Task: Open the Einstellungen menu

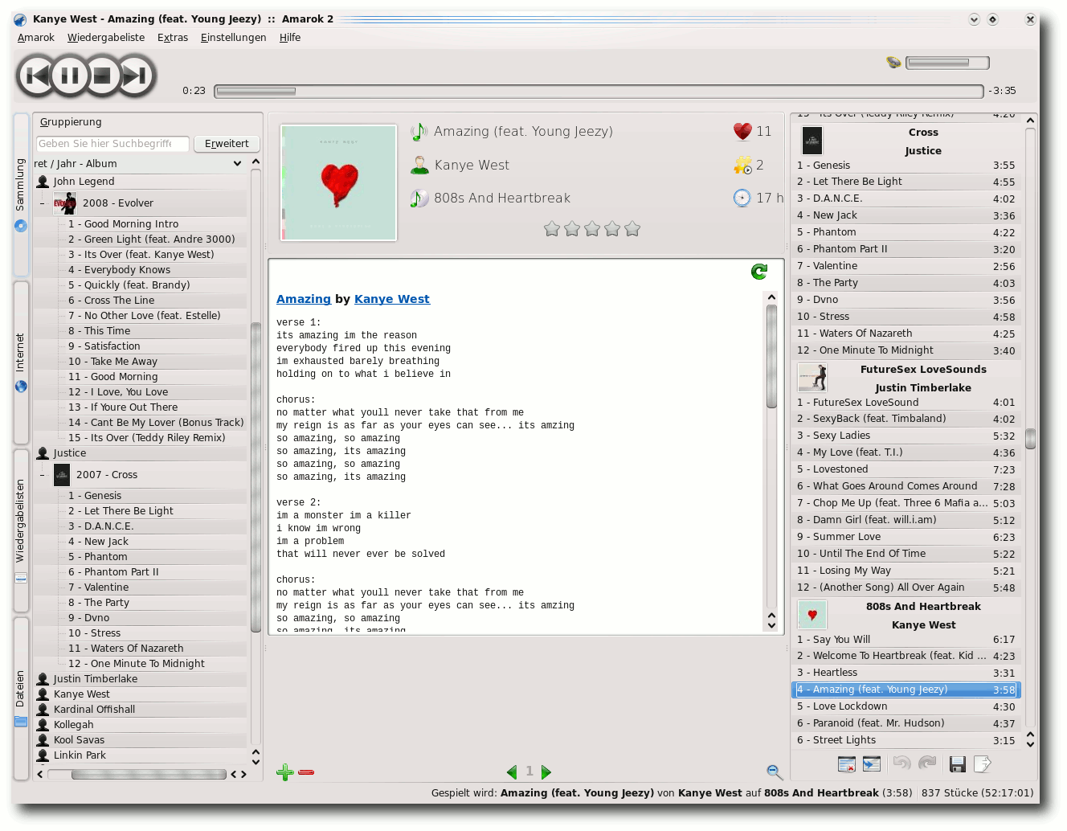Action: coord(233,38)
